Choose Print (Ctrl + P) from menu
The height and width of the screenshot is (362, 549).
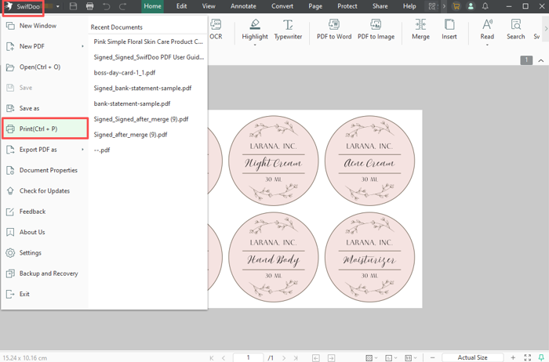coord(44,129)
